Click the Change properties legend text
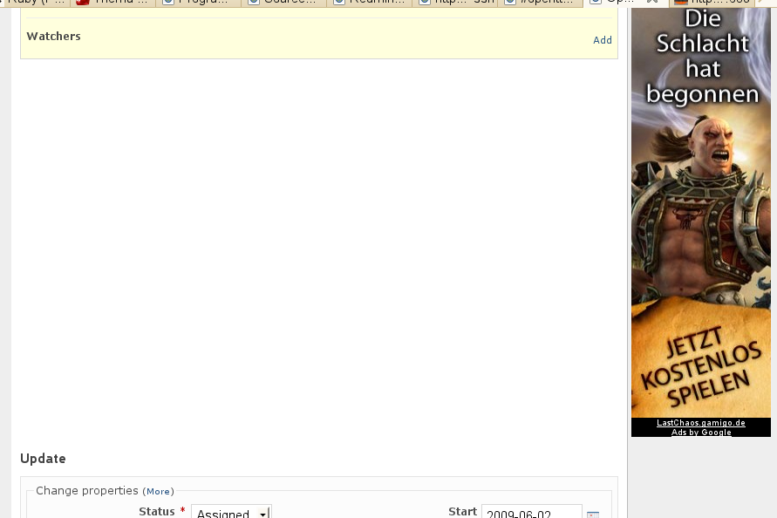 [x=87, y=491]
